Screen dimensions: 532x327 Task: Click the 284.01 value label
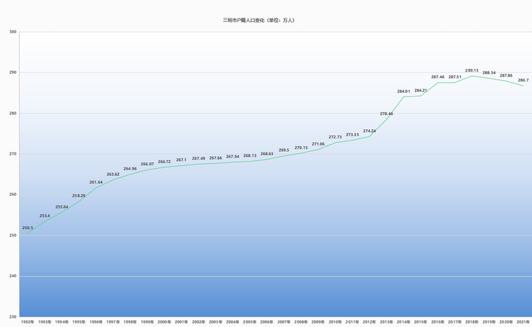click(404, 91)
